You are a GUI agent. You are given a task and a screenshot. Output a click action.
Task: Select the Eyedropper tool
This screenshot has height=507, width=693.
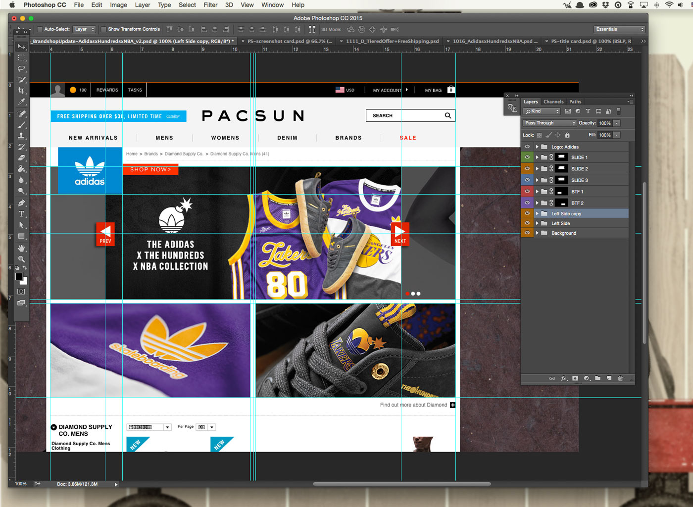click(21, 101)
